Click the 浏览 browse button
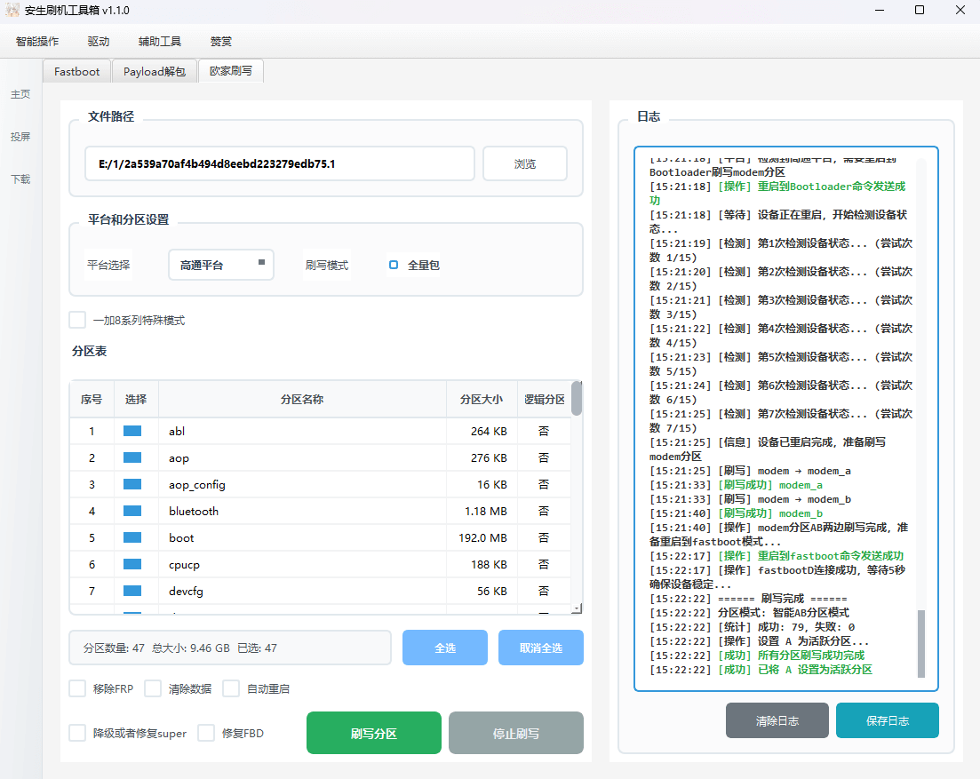The width and height of the screenshot is (980, 779). (524, 163)
